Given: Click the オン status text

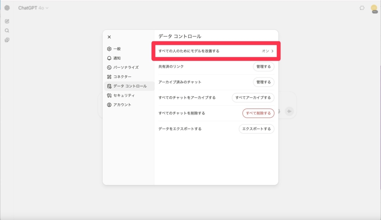Looking at the screenshot, I should (x=265, y=51).
